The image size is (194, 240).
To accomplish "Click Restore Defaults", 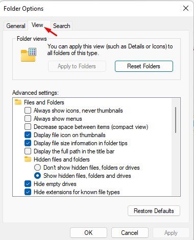I will click(x=154, y=211).
